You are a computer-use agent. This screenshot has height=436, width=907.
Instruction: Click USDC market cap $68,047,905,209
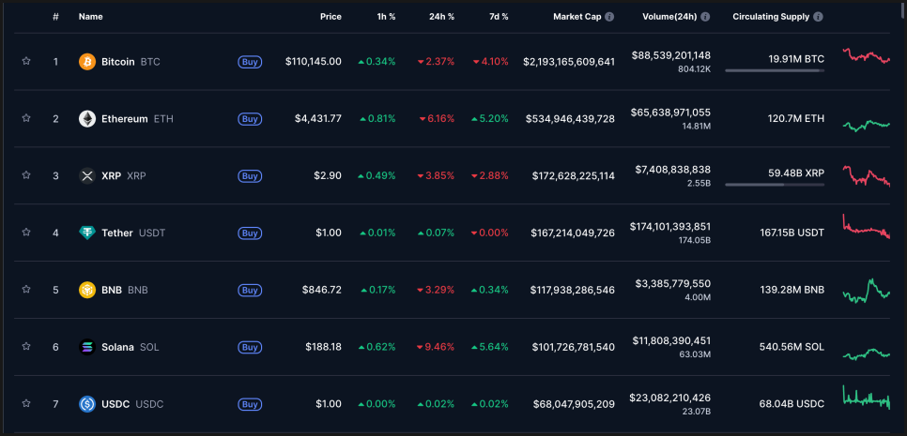pyautogui.click(x=574, y=404)
